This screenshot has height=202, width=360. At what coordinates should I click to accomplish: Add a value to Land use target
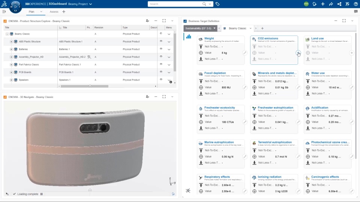[351, 53]
